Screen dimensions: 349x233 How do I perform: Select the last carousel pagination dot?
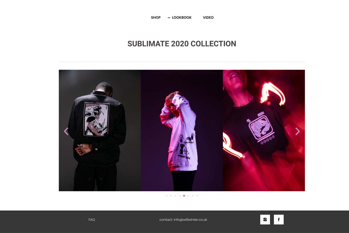pyautogui.click(x=197, y=196)
